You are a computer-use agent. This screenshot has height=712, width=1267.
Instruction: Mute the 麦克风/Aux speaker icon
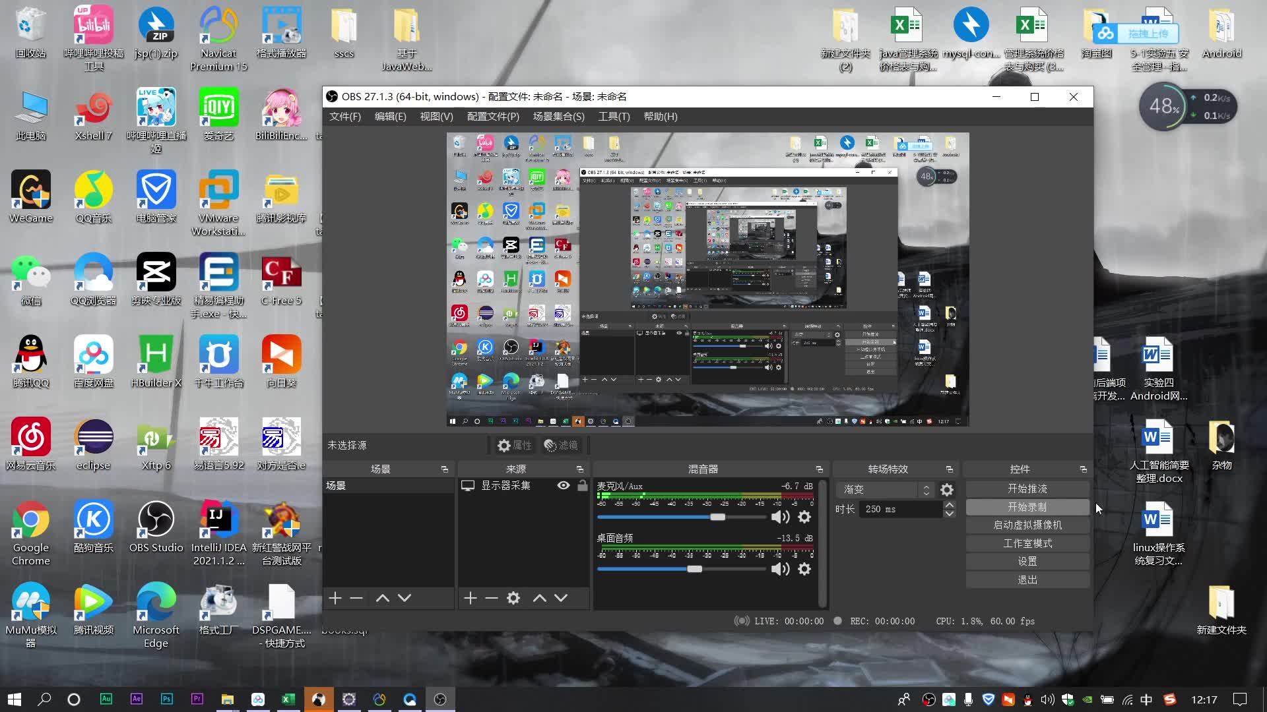[x=780, y=517]
